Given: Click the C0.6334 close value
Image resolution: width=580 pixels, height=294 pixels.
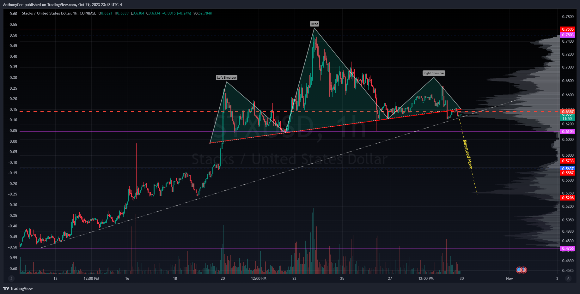Looking at the screenshot, I should (x=153, y=13).
